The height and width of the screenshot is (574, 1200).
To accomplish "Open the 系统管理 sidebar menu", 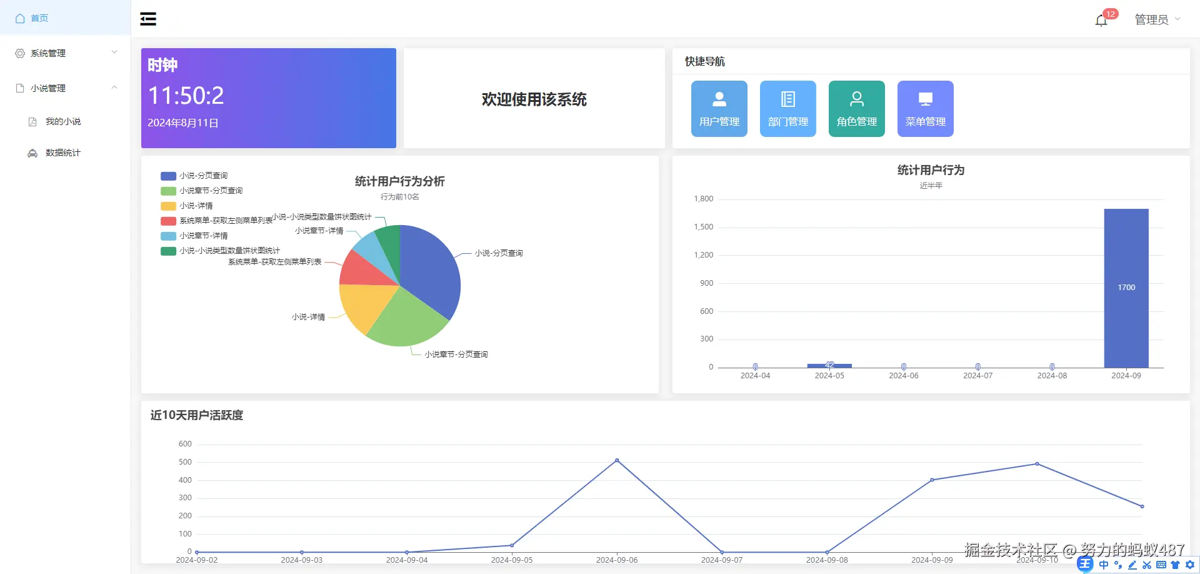I will click(65, 53).
